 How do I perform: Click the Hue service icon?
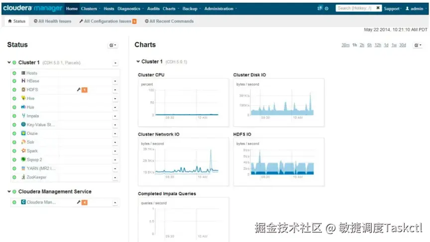pos(23,107)
